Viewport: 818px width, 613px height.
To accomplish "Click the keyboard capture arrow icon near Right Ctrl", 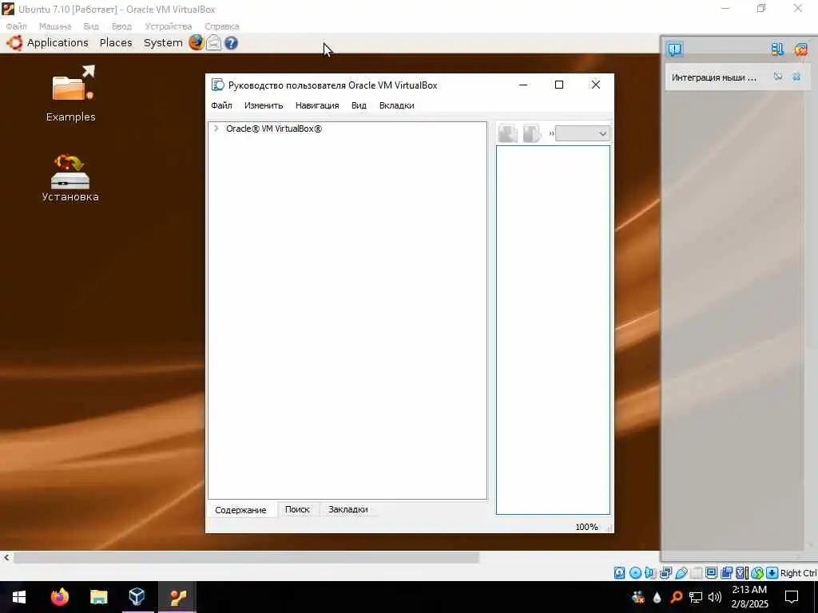I will (772, 573).
